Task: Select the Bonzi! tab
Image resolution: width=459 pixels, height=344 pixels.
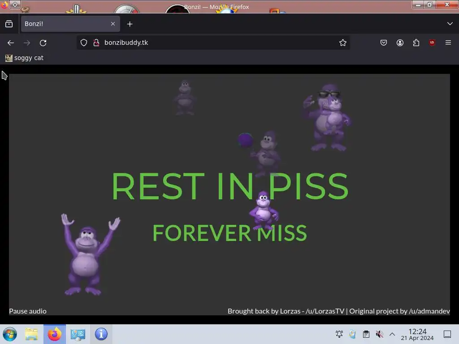Action: tap(70, 24)
